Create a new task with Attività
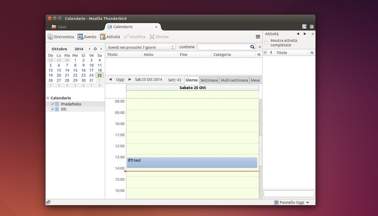 [x=110, y=37]
